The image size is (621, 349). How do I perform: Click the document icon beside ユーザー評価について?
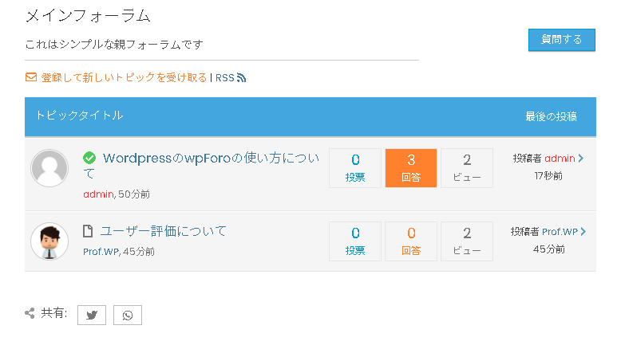coord(88,231)
